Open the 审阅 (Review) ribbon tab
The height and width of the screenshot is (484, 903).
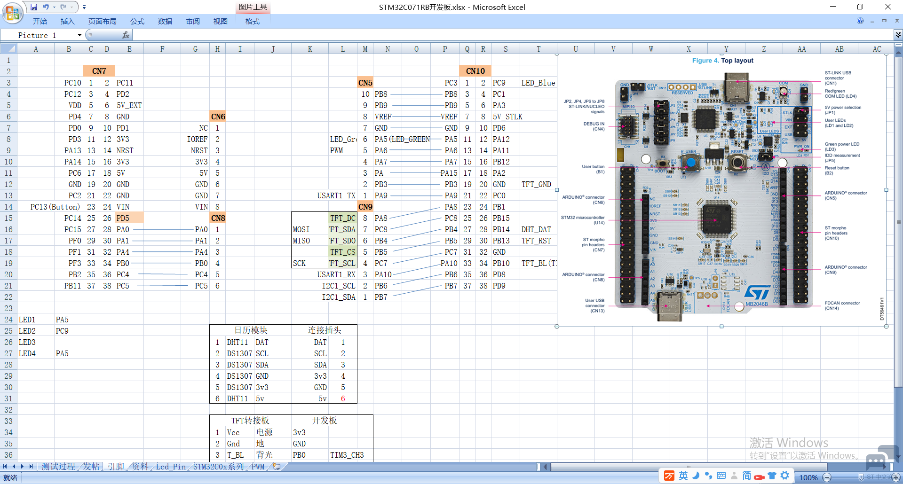pos(193,22)
